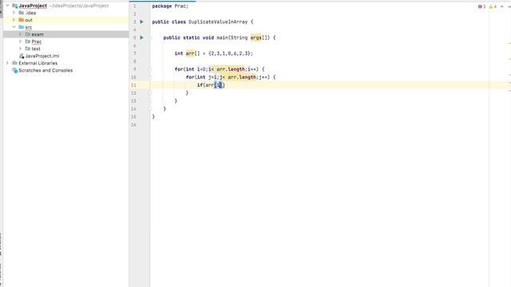Click line number 11 in the gutter

[x=133, y=85]
